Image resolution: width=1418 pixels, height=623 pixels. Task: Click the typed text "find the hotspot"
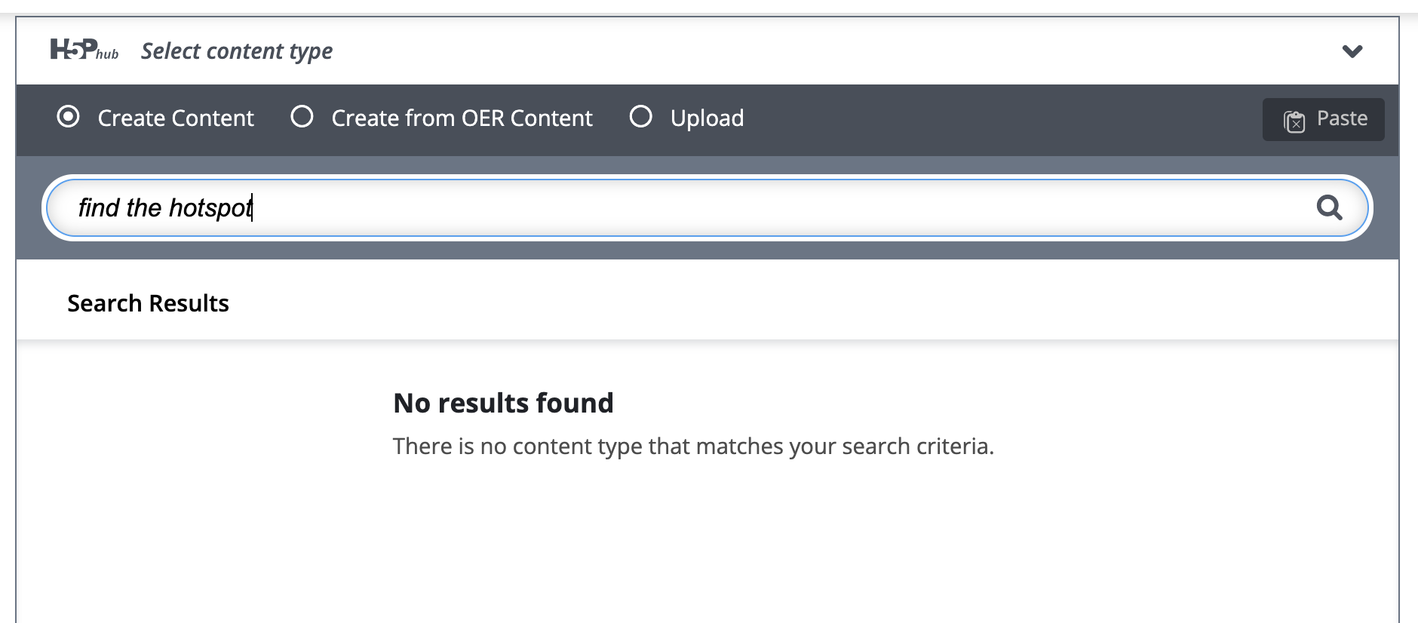pos(165,207)
